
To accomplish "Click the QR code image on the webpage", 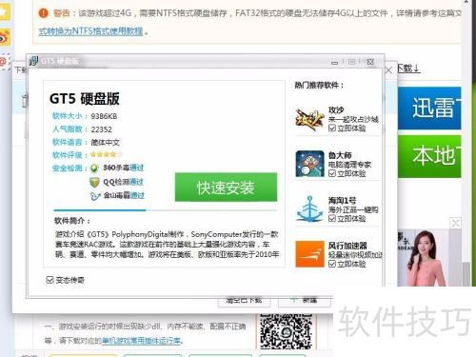I will [x=287, y=331].
